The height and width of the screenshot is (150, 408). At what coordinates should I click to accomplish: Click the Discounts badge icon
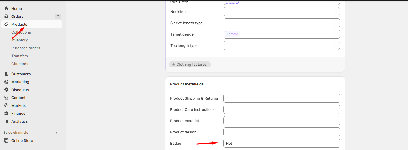tap(6, 90)
